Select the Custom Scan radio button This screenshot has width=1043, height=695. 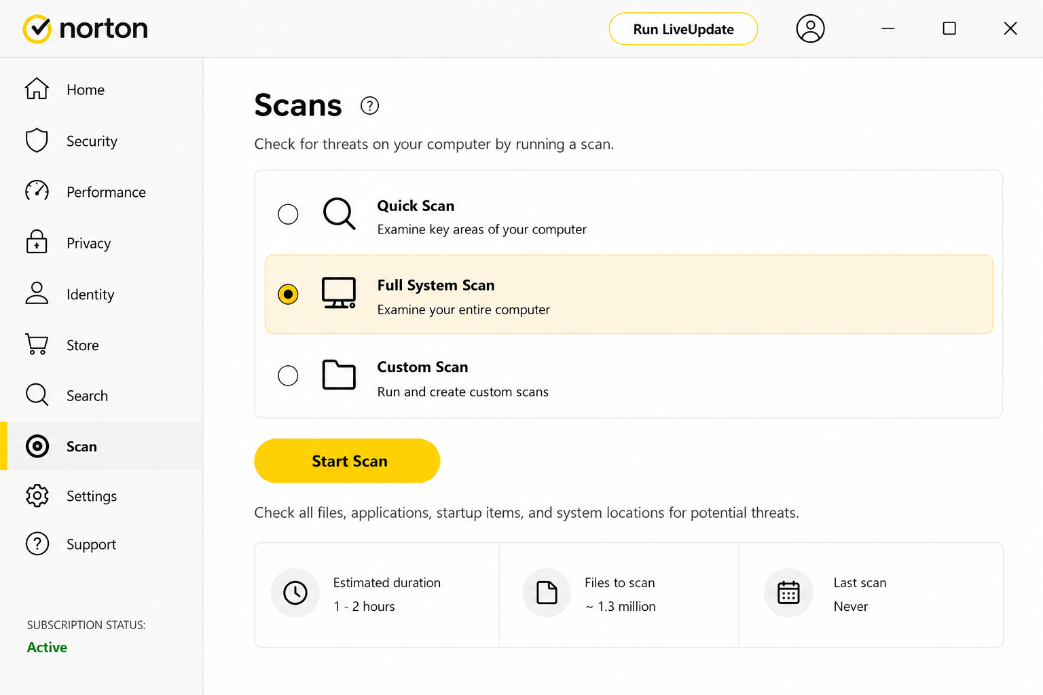tap(288, 375)
